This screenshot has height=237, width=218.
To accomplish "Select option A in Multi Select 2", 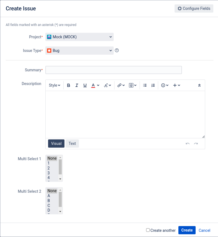I will (x=52, y=196).
